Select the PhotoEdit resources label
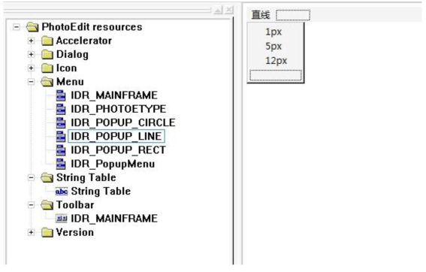The width and height of the screenshot is (426, 272). 92,27
